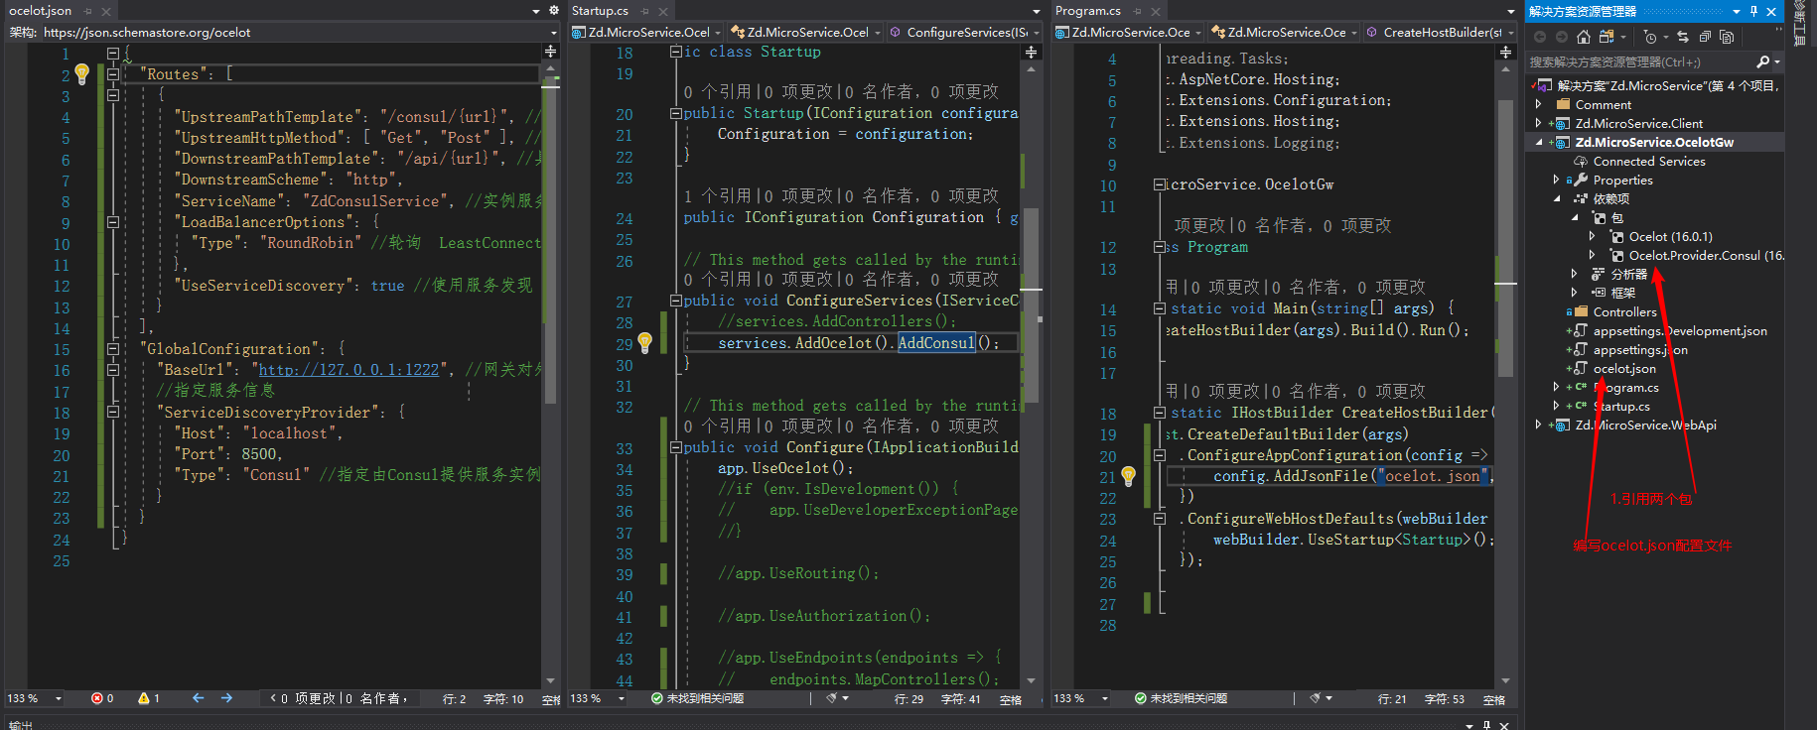The image size is (1817, 730).
Task: Click Program.cs scrollbar down arrow
Action: tap(1506, 680)
